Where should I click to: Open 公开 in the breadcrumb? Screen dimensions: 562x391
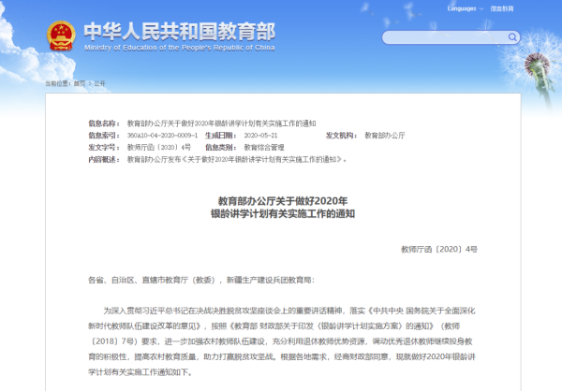(101, 83)
